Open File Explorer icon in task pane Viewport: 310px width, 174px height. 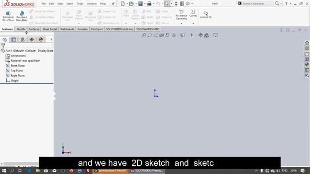coord(307,54)
